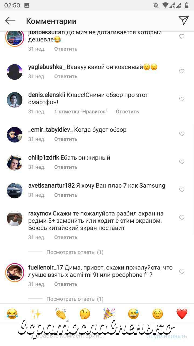This screenshot has height=346, width=194.
Task: Like the avetisanartur182 comment heart
Action: coord(182,190)
